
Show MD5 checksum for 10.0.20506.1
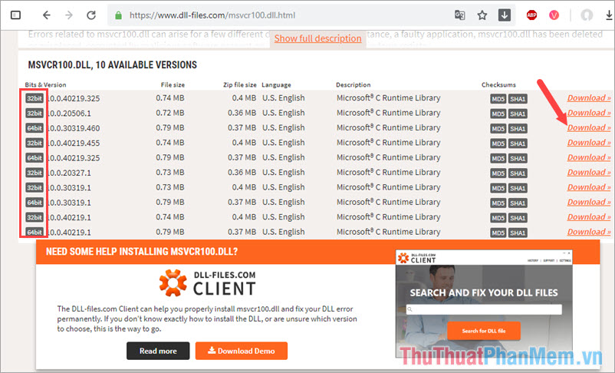click(x=498, y=114)
